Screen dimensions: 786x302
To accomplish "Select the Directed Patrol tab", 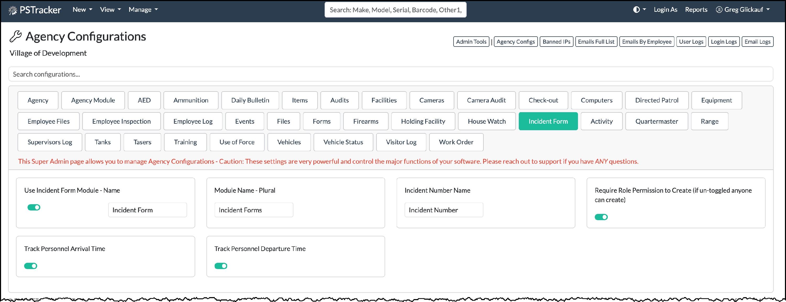I will pos(657,100).
